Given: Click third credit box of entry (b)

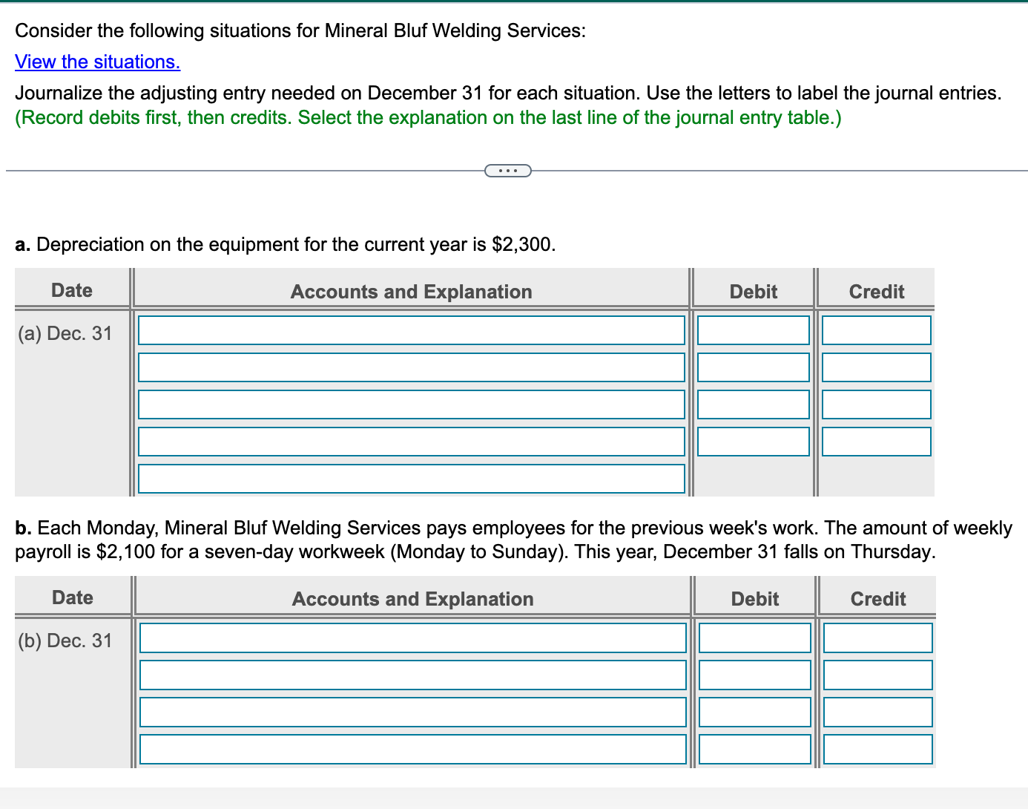Looking at the screenshot, I should (x=878, y=713).
